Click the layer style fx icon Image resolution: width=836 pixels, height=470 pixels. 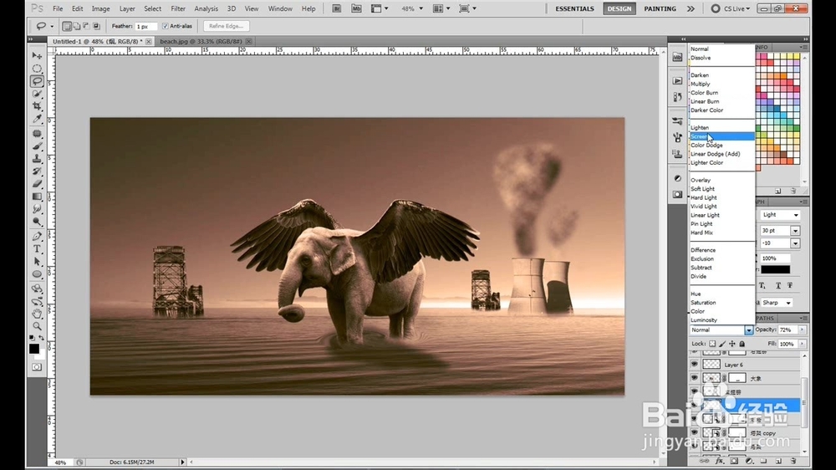point(719,461)
